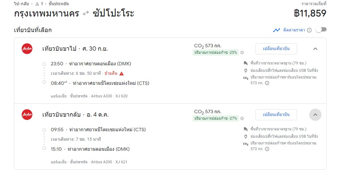The image size is (341, 177).
Task: Click the ฿11,859 total price
Action: [x=310, y=13]
